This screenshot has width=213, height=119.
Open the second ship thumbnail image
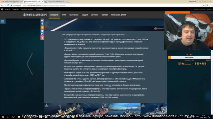coord(92,109)
